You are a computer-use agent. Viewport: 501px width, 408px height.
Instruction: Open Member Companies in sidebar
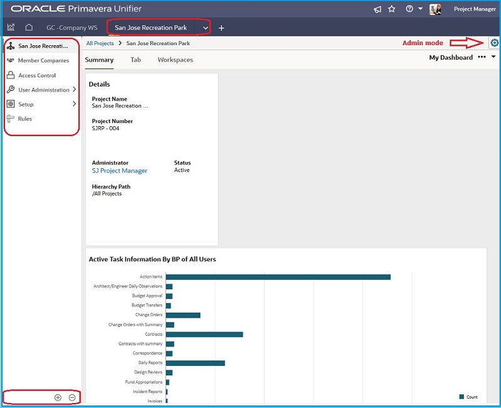coord(43,60)
